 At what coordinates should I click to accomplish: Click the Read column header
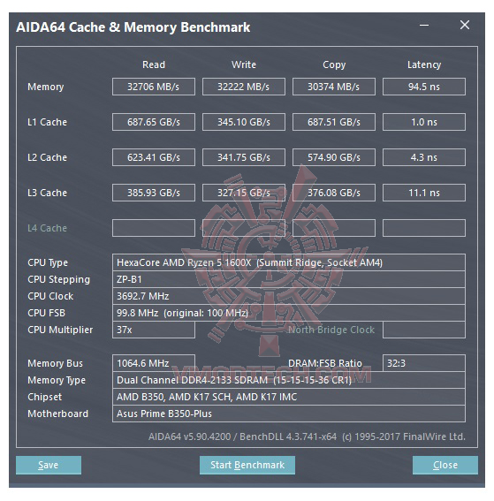(x=154, y=65)
